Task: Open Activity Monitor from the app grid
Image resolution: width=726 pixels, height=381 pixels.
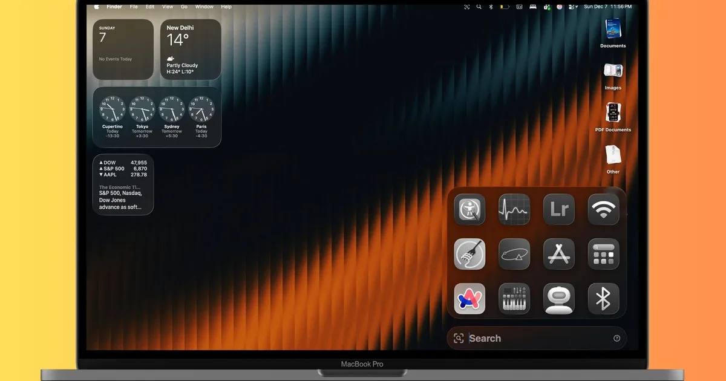Action: 514,209
